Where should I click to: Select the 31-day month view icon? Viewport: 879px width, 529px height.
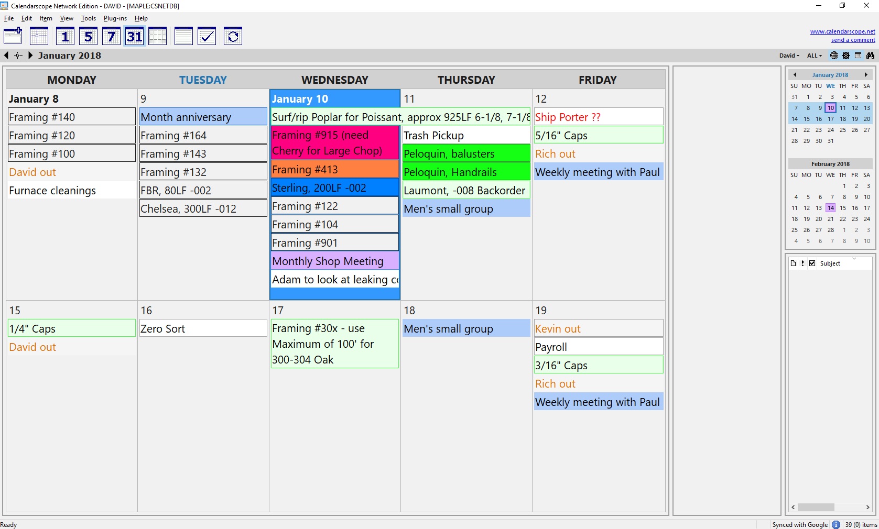click(134, 36)
